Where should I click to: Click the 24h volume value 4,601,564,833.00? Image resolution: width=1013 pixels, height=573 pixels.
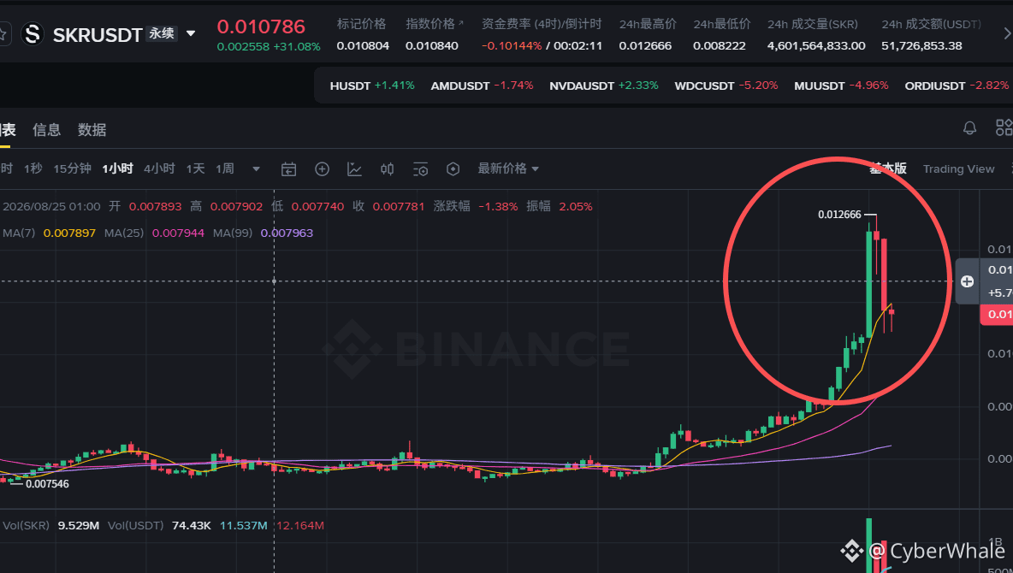point(816,46)
